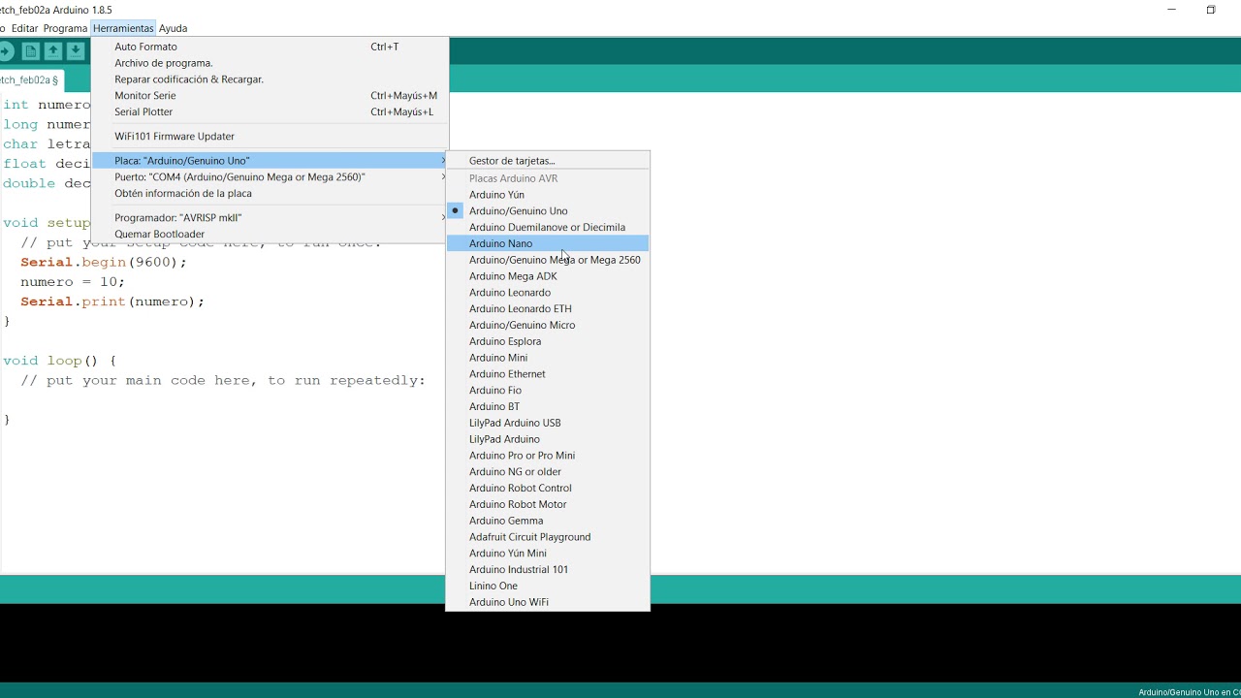Choose Arduino Industrial 101
1241x698 pixels.
point(548,570)
